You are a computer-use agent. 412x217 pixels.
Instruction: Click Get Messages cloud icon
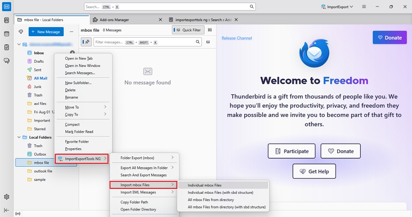(x=21, y=32)
